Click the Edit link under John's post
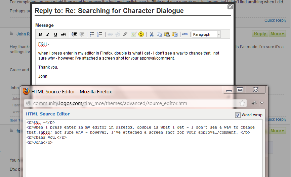The image size is (291, 177). (x=15, y=120)
